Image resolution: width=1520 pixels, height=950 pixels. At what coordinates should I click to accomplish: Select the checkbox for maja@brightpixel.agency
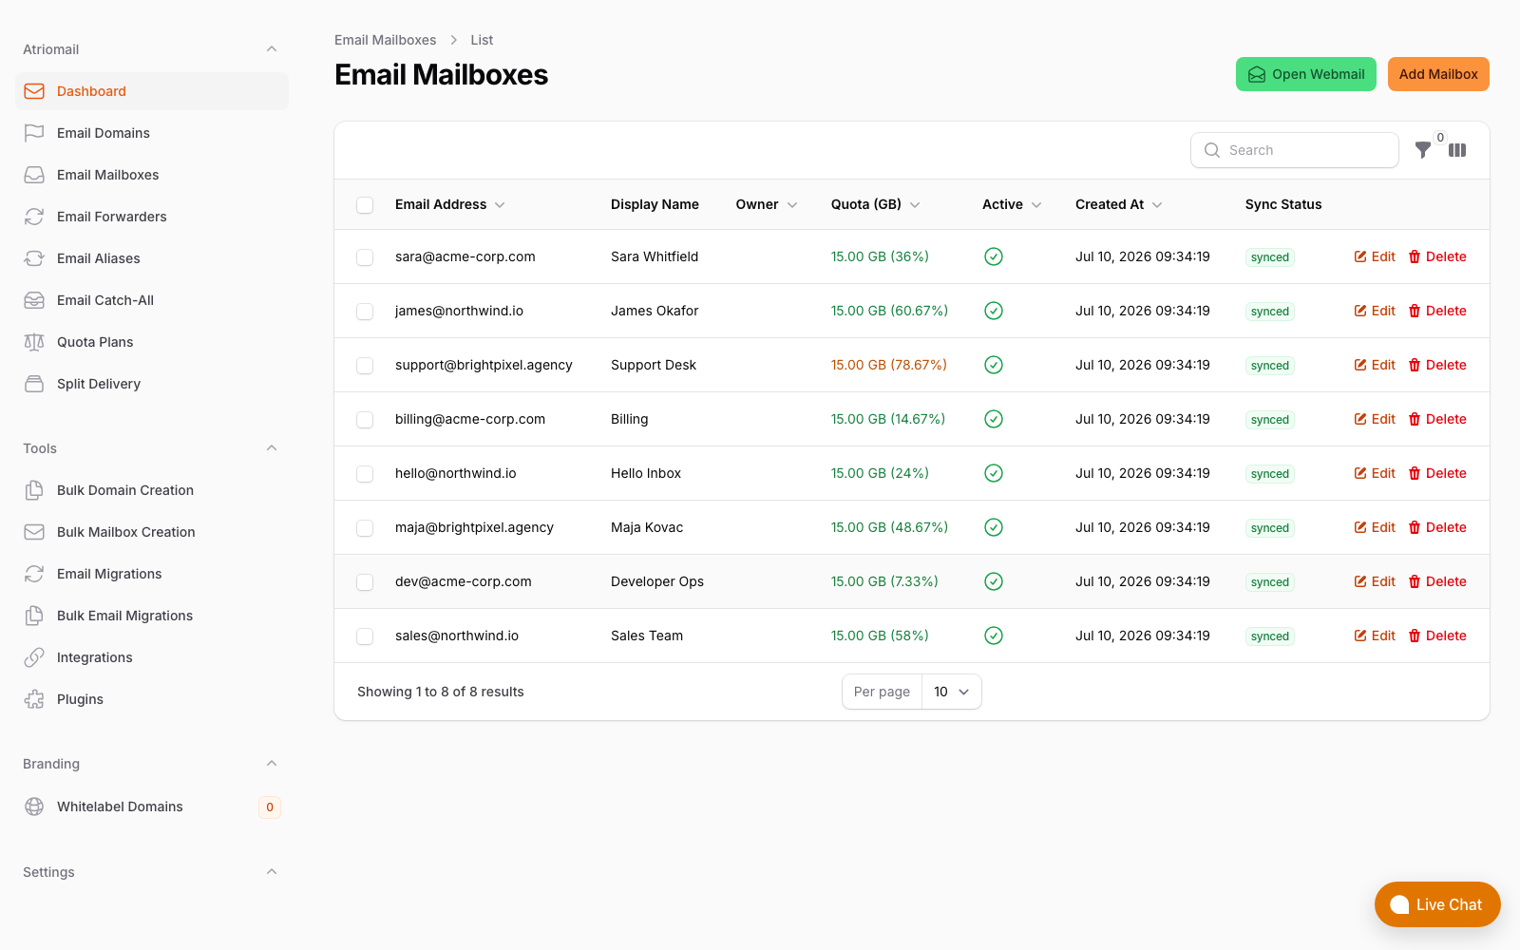[x=365, y=528]
